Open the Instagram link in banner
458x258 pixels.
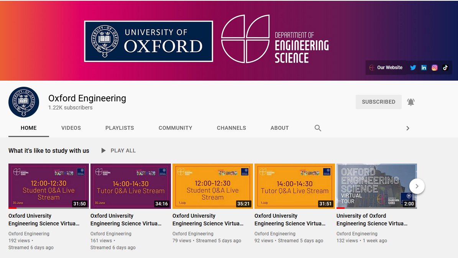coord(434,68)
